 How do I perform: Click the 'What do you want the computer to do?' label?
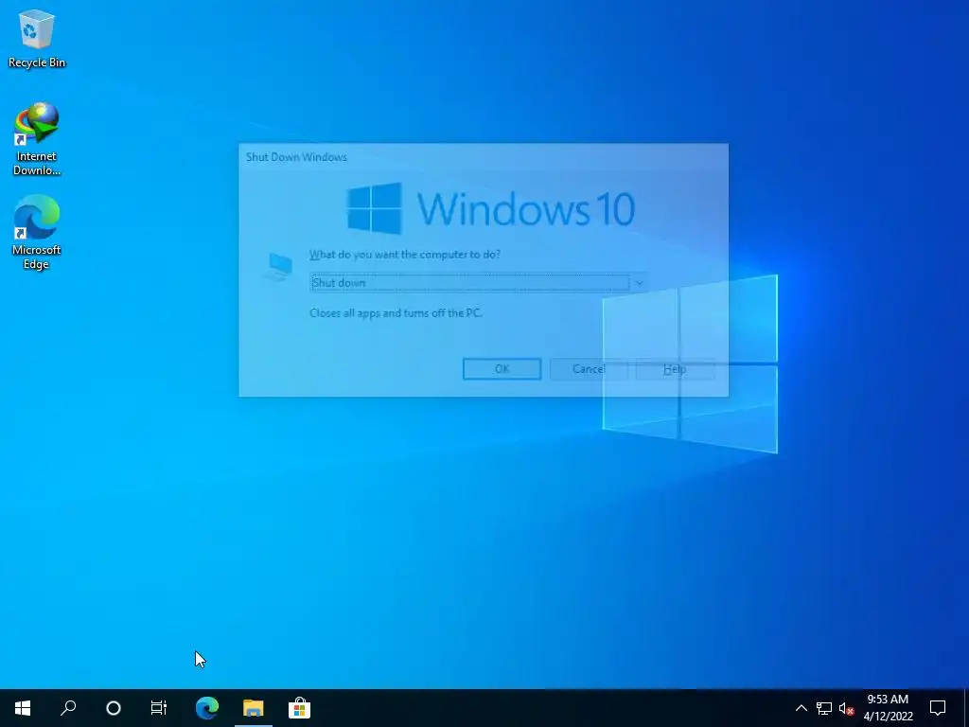tap(405, 254)
